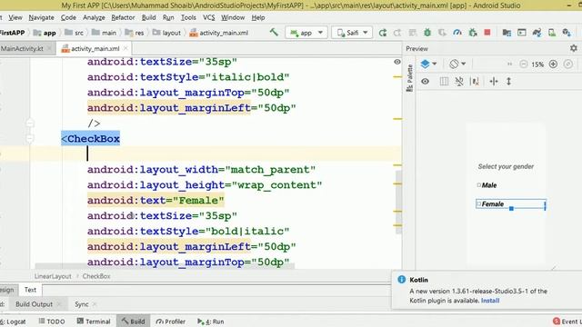Open the Saifi device selector dropdown
The height and width of the screenshot is (327, 582).
(x=352, y=33)
